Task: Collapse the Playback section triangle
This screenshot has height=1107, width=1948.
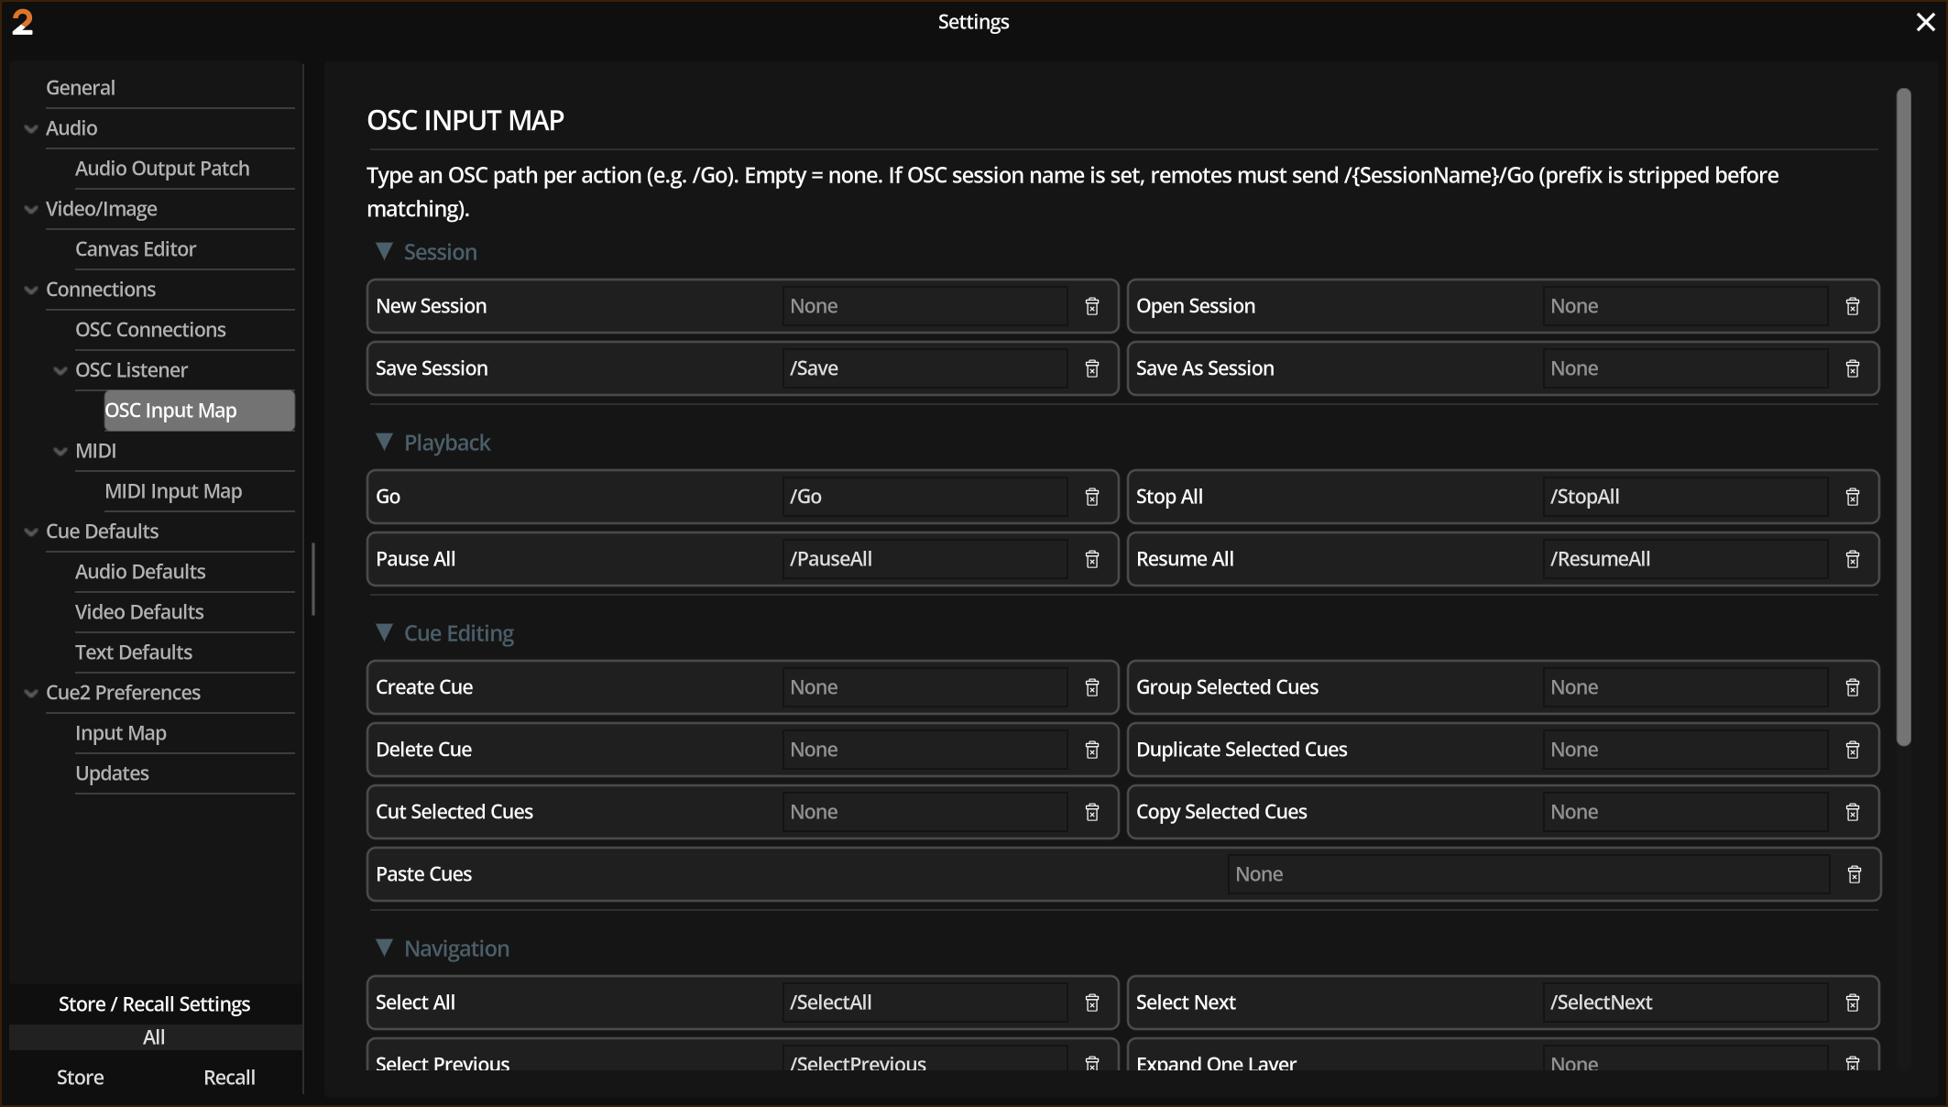Action: (x=384, y=442)
